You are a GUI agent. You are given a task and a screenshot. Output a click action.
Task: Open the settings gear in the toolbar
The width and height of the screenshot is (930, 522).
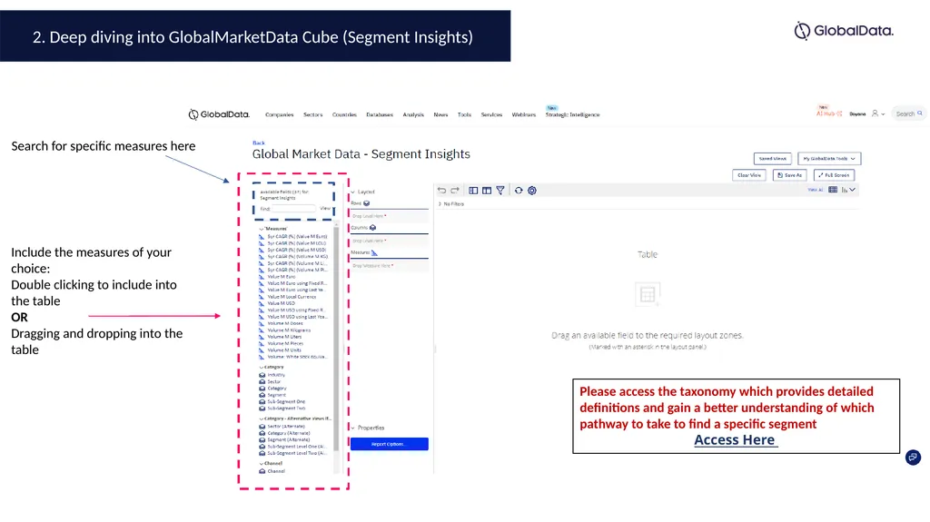(532, 191)
